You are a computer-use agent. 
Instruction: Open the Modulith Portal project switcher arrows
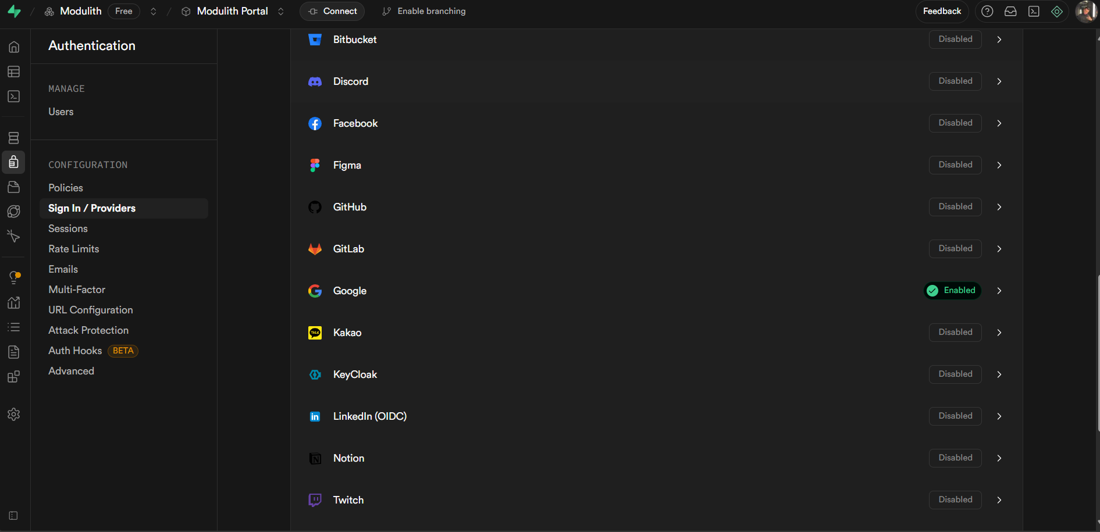click(x=281, y=12)
